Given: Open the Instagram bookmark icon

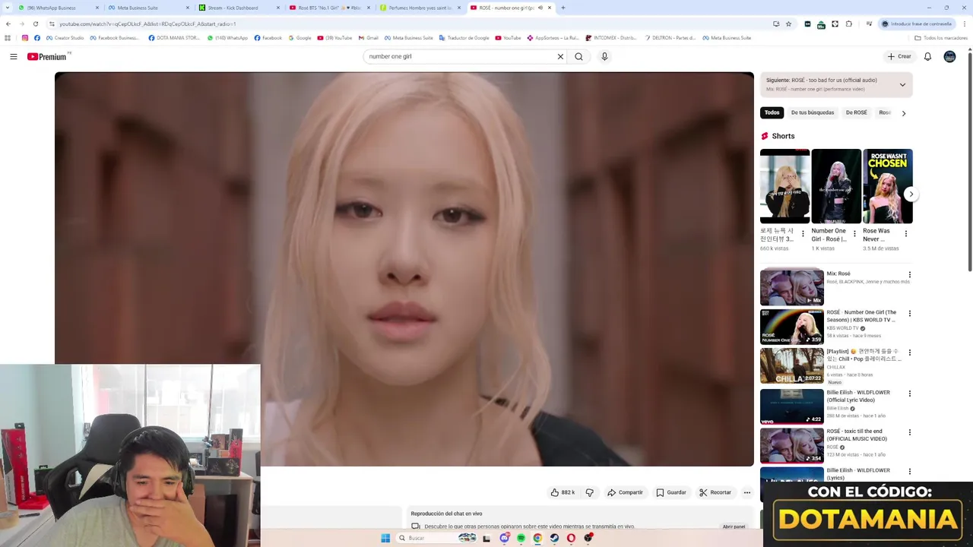Looking at the screenshot, I should pyautogui.click(x=25, y=37).
